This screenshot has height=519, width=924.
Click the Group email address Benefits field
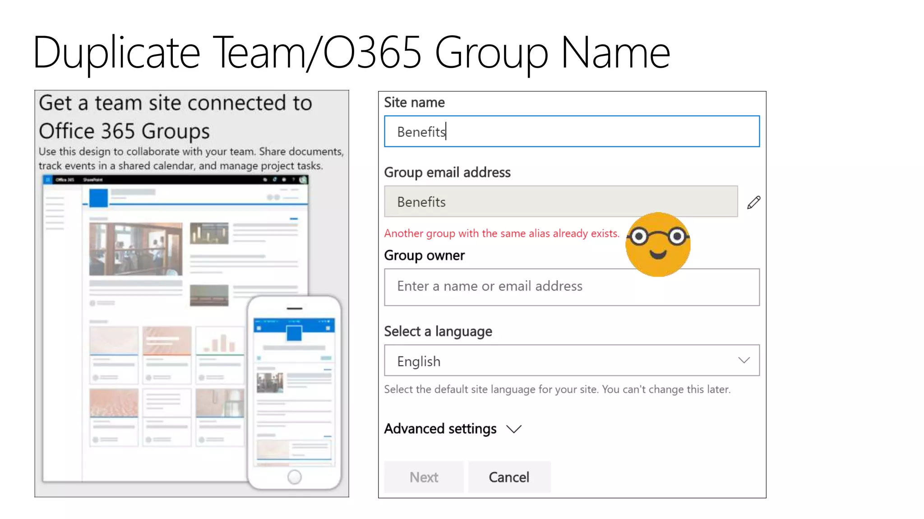[x=560, y=202]
